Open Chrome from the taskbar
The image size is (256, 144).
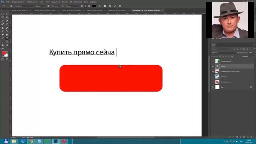pos(31,141)
